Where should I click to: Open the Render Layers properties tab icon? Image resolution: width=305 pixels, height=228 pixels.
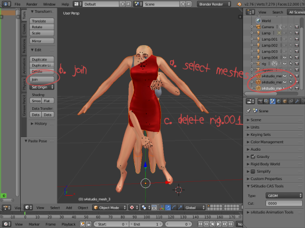(266, 101)
